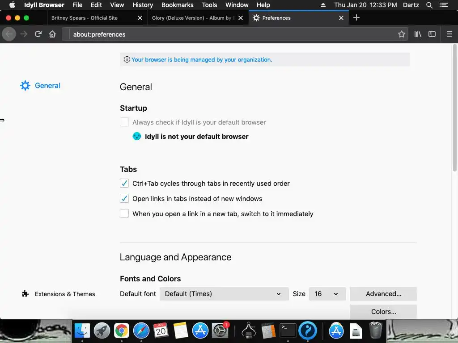
Task: Click the date and time in menu bar
Action: tap(365, 5)
